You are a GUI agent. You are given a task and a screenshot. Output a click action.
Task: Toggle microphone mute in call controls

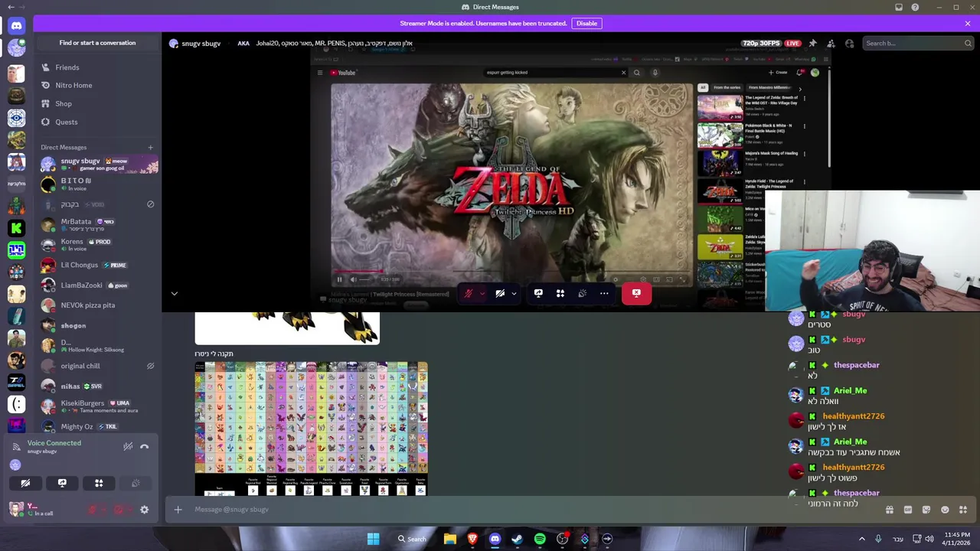tap(469, 293)
